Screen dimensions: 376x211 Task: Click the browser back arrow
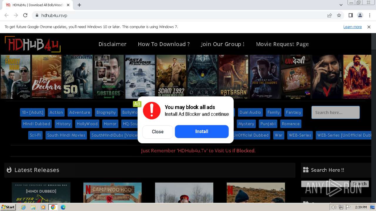click(6, 15)
